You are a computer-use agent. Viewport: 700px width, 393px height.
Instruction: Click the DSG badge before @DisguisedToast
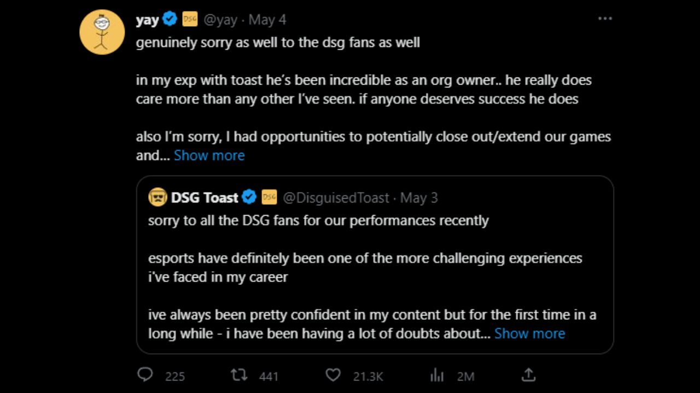click(269, 198)
